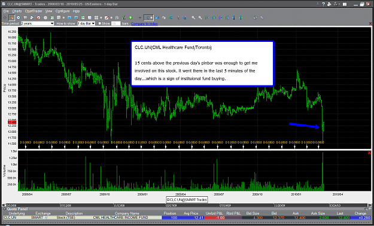Open the Help menu
374x226 pixels.
(x=76, y=11)
